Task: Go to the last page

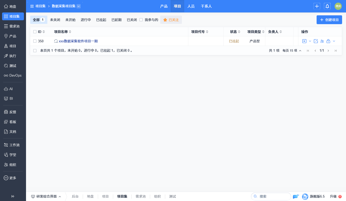Action: click(336, 51)
